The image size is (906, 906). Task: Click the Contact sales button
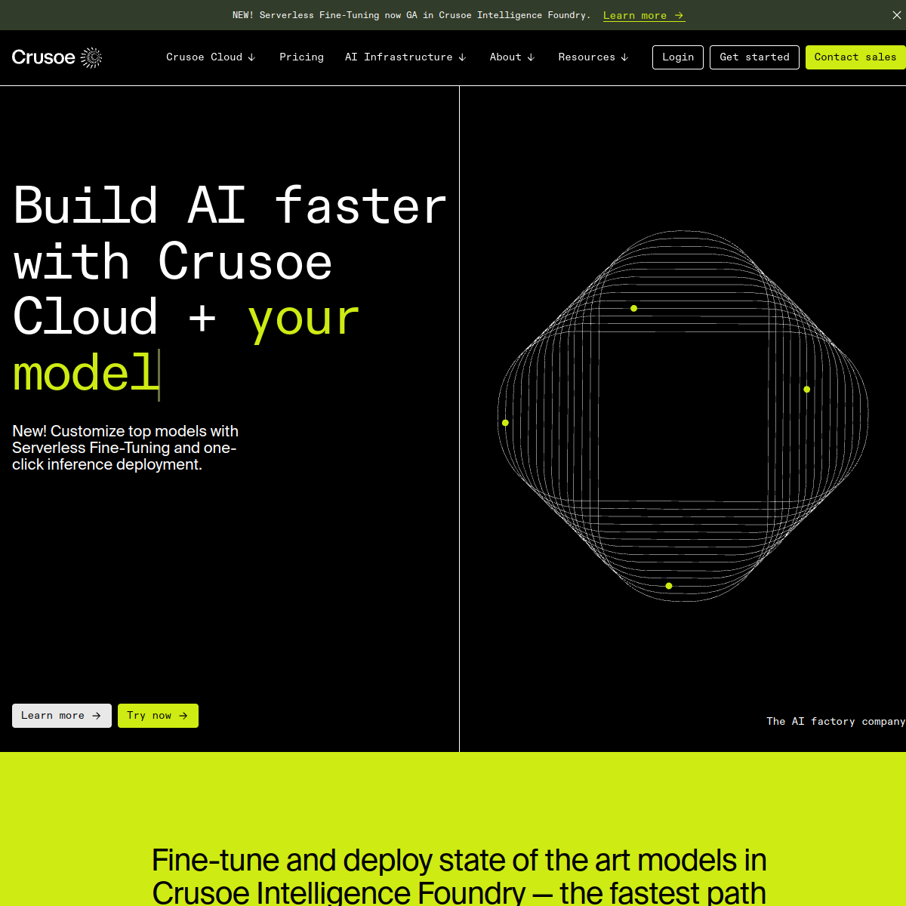[855, 57]
